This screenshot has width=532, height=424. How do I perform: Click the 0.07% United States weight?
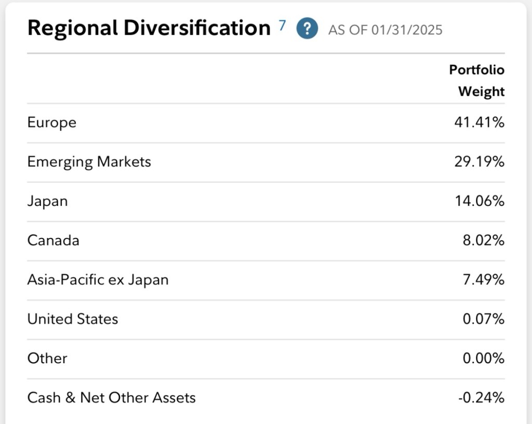[483, 319]
